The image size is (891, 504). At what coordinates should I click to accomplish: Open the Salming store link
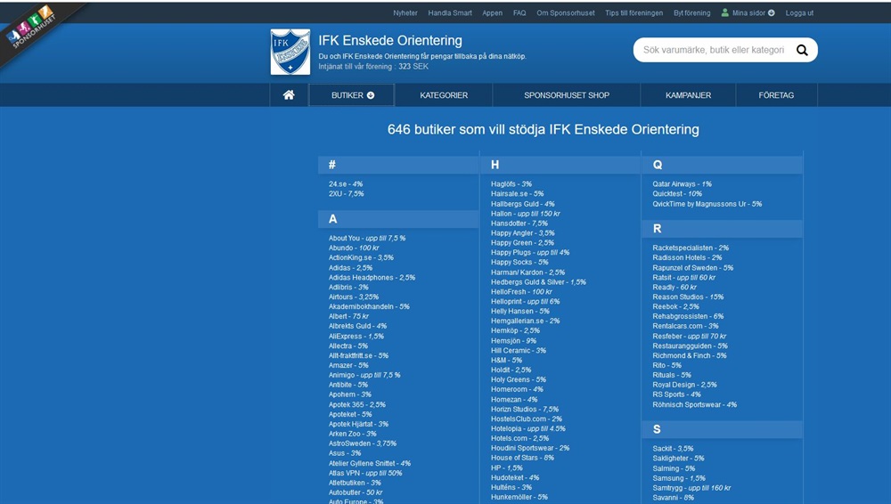tap(674, 468)
